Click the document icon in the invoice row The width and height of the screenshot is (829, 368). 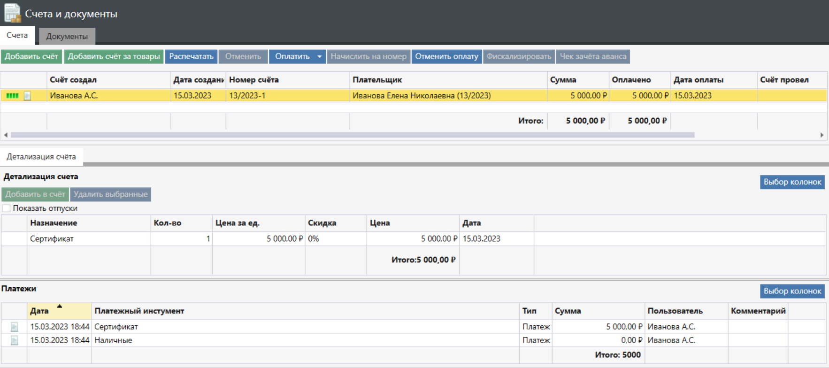(x=27, y=96)
